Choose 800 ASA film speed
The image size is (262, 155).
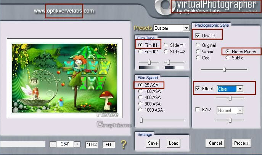tap(140, 104)
